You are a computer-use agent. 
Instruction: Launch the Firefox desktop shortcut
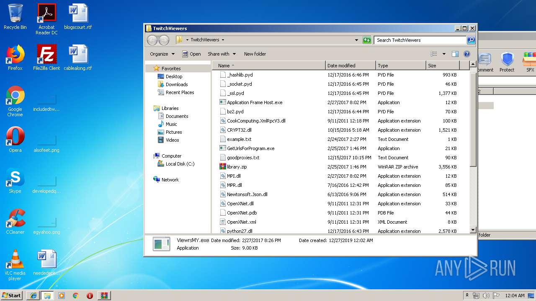[15, 57]
